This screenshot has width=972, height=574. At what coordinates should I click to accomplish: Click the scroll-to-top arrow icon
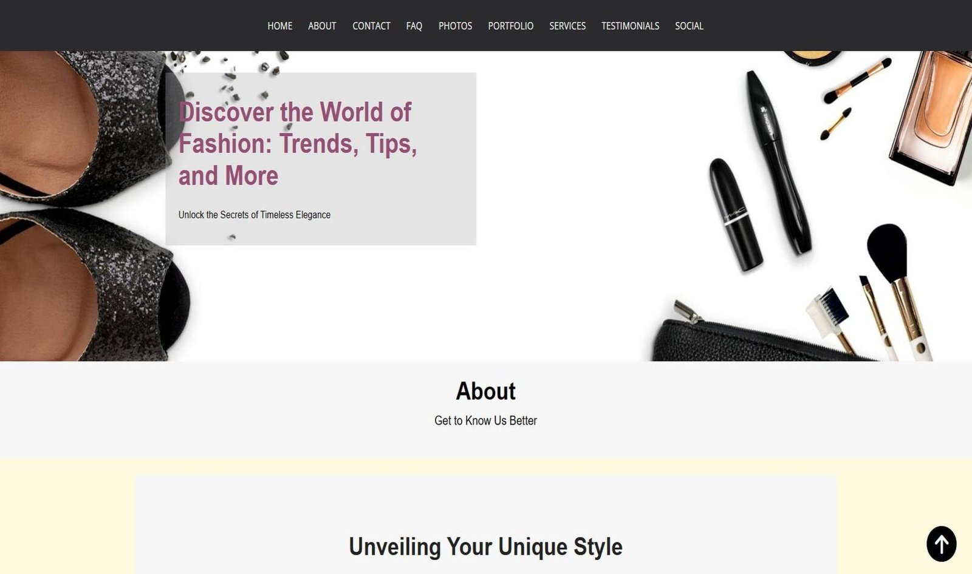pos(940,543)
